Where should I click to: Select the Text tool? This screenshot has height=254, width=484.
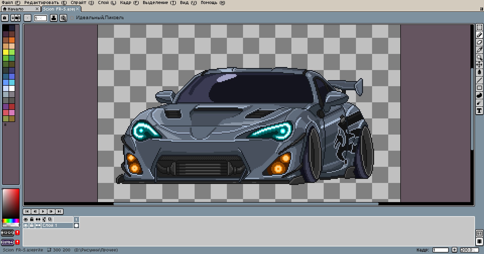[479, 110]
